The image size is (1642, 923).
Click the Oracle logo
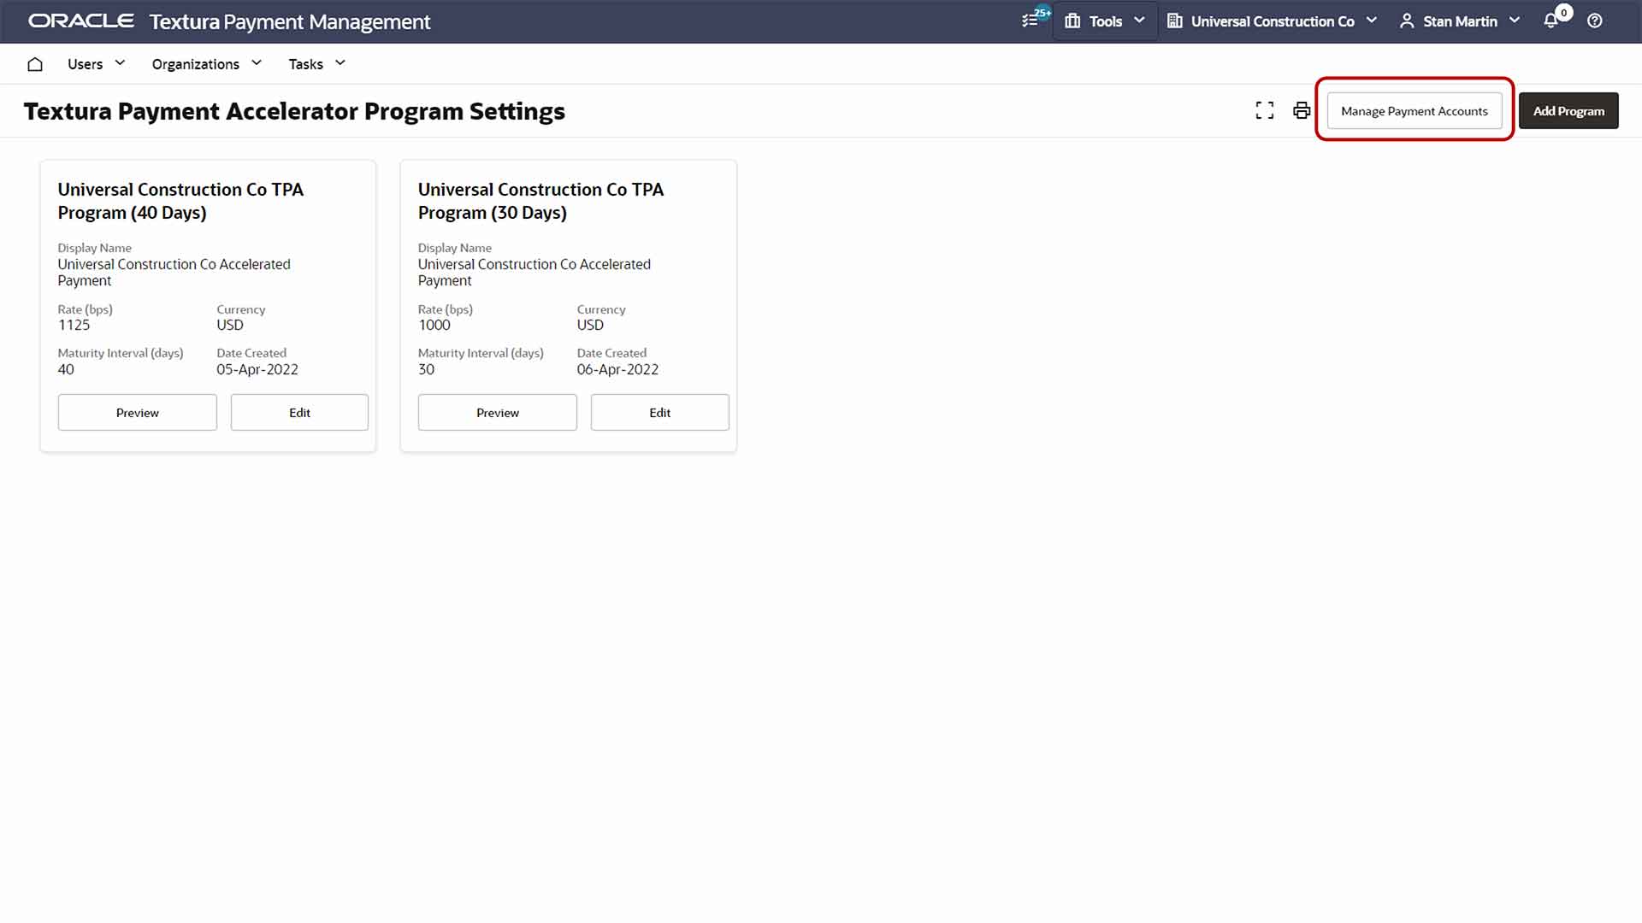(80, 21)
